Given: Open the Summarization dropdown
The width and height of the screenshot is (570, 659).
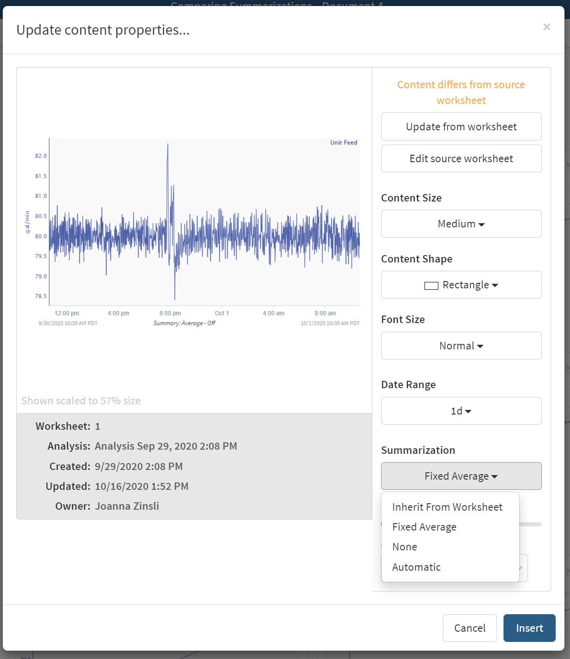Looking at the screenshot, I should point(461,476).
